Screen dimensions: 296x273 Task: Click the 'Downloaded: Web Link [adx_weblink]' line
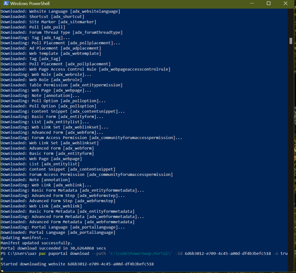[x=41, y=206]
